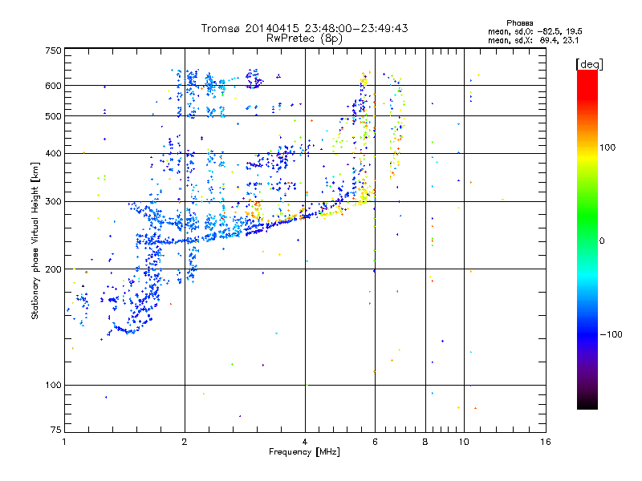Image resolution: width=642 pixels, height=481 pixels.
Task: Click the frequency tick label "6"
Action: [x=375, y=442]
